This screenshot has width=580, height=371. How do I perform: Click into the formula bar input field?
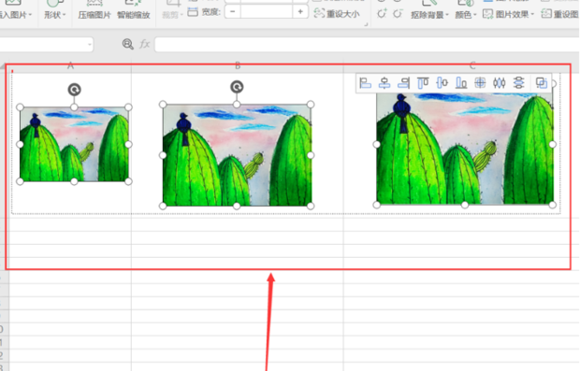tap(366, 44)
